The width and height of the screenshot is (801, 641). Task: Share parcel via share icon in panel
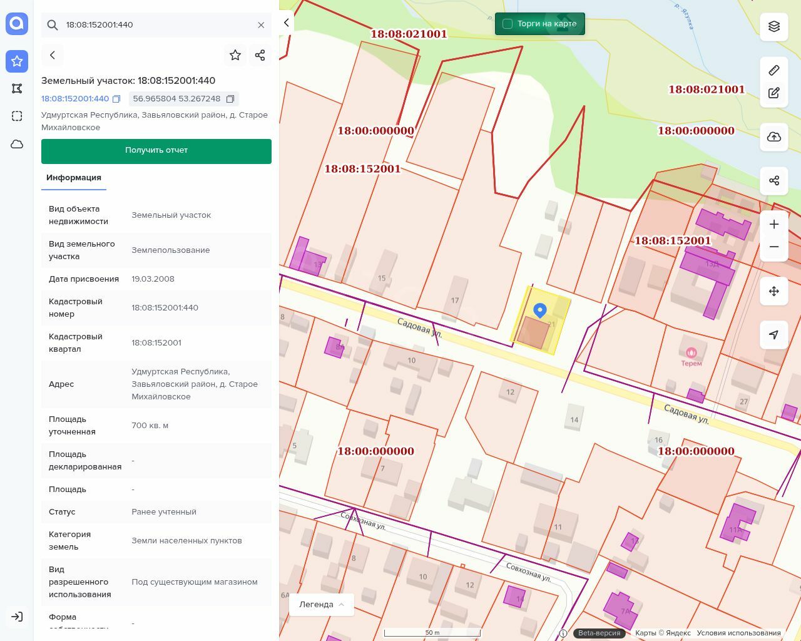[x=260, y=55]
